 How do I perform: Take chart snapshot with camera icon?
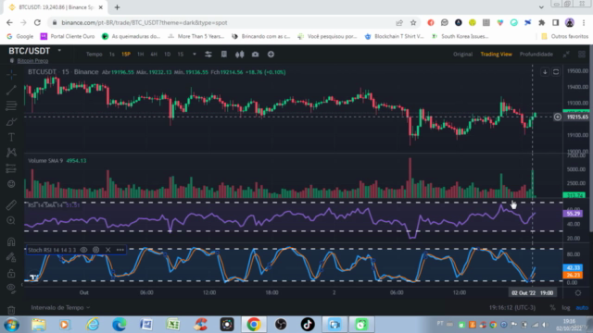(256, 55)
